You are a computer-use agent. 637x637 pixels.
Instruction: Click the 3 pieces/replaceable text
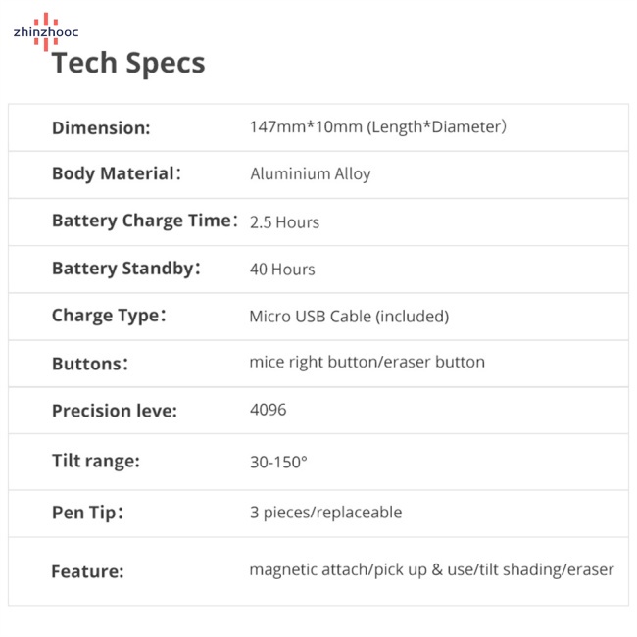coord(325,513)
